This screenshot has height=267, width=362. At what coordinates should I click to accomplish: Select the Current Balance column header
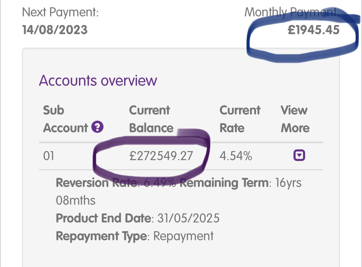[151, 119]
